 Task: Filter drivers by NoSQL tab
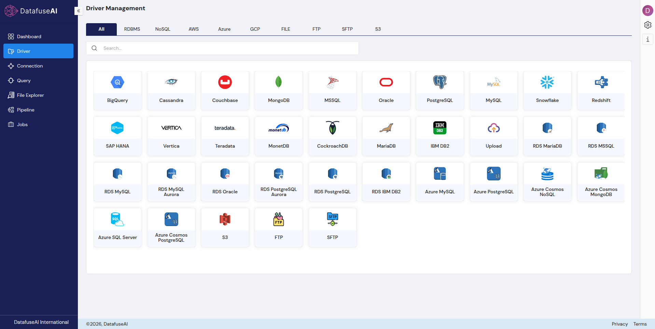[x=163, y=29]
